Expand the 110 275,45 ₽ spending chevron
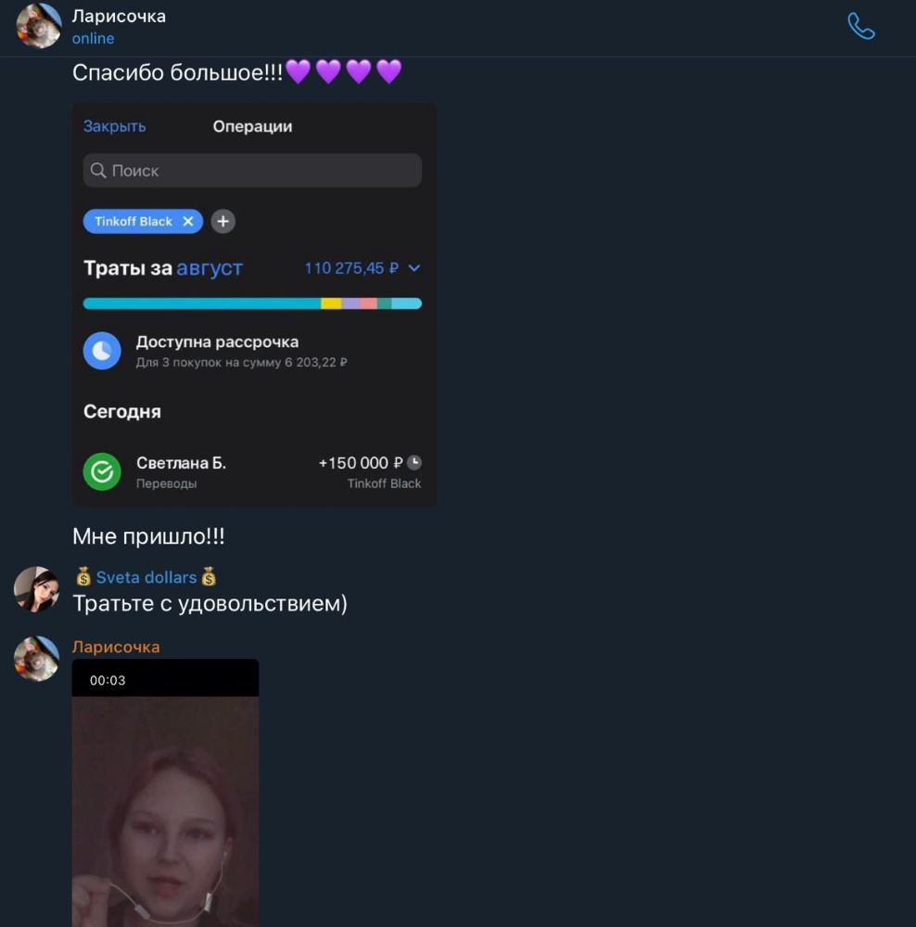Image resolution: width=916 pixels, height=927 pixels. coord(414,268)
